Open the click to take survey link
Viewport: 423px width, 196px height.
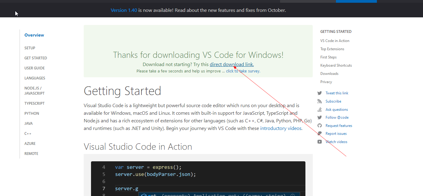point(242,71)
